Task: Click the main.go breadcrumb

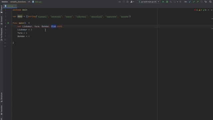Action: 37,2
